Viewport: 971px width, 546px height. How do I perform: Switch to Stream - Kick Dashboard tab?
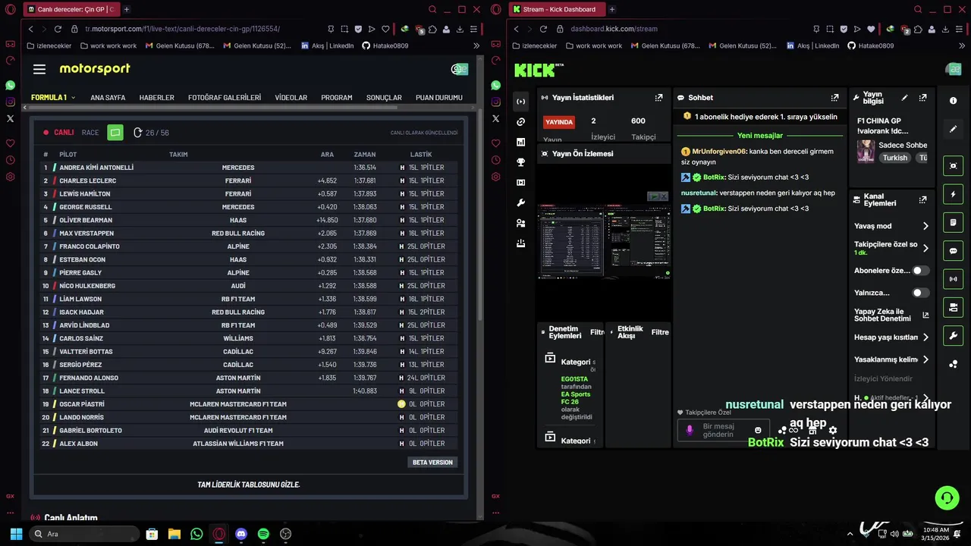(x=556, y=9)
